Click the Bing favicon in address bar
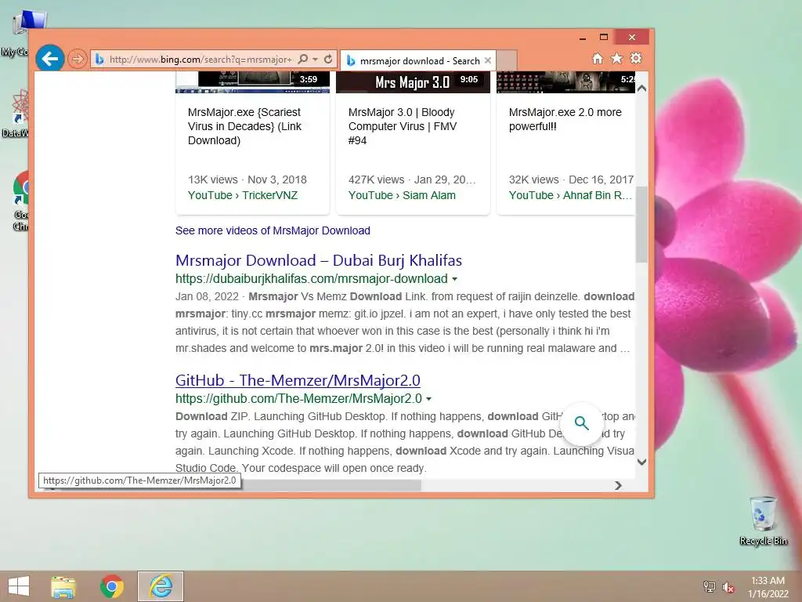 pyautogui.click(x=99, y=60)
